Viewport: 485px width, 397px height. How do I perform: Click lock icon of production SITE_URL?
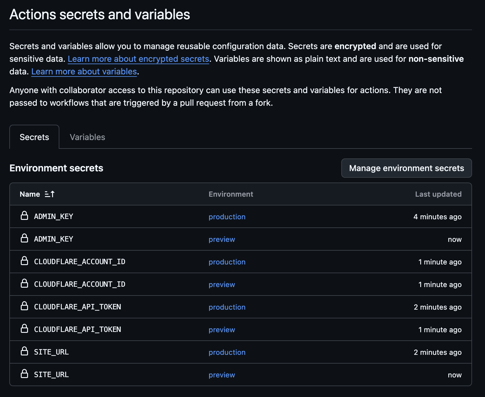[24, 351]
